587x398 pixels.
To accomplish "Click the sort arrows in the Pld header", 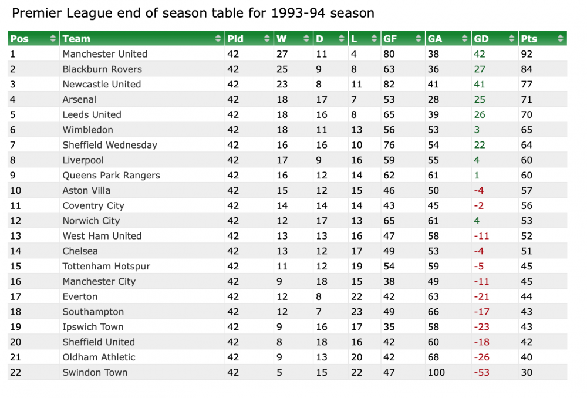I will [267, 39].
